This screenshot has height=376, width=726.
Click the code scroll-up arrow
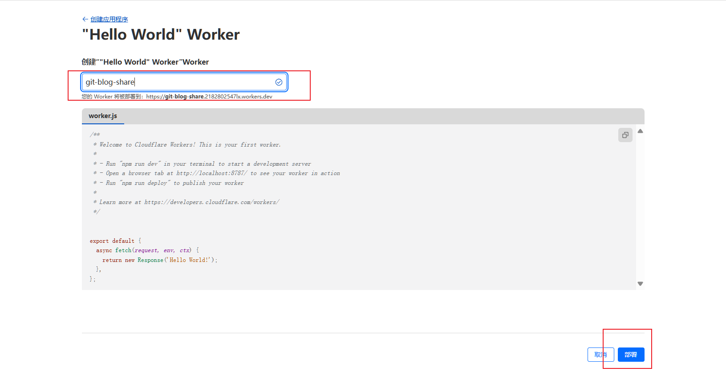[640, 131]
